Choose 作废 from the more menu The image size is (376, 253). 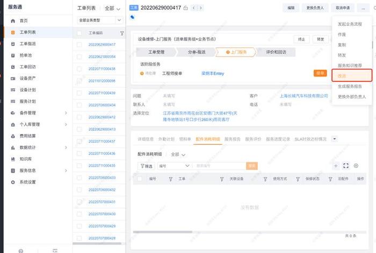click(x=342, y=34)
